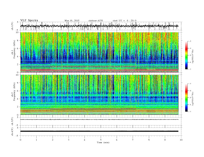Viewport: 204px width, 157px height.
Task: Click the "7" tick on the time axis
Action: (x=133, y=140)
